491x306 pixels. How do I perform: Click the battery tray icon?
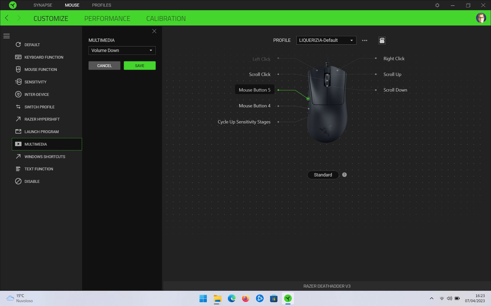coord(457,298)
